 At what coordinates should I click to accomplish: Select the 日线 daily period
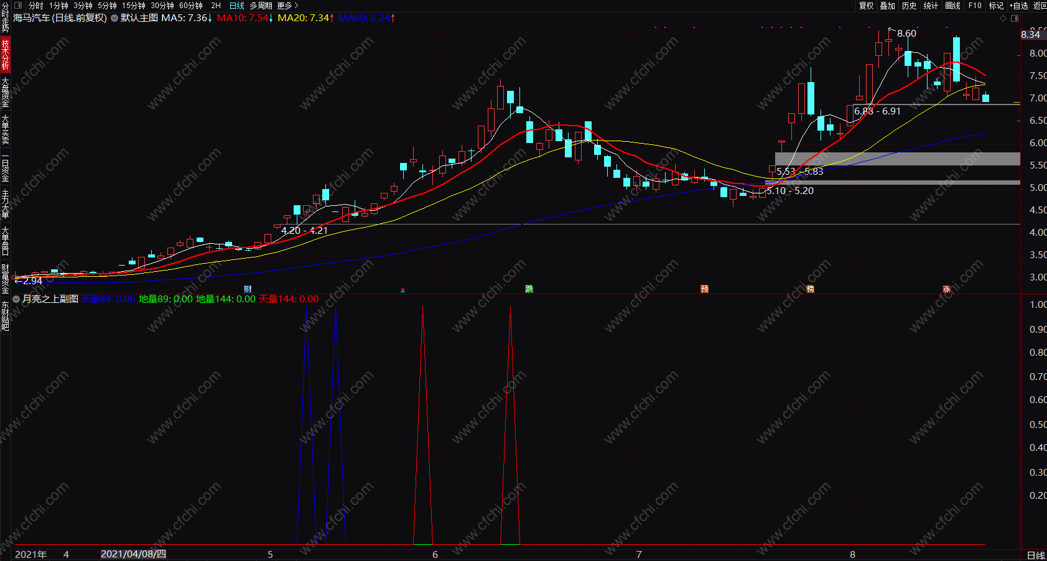click(237, 6)
